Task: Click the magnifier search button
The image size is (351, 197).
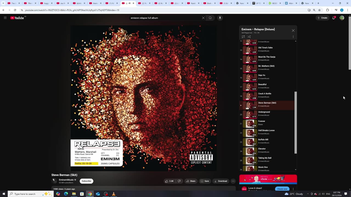Action: coord(210,18)
